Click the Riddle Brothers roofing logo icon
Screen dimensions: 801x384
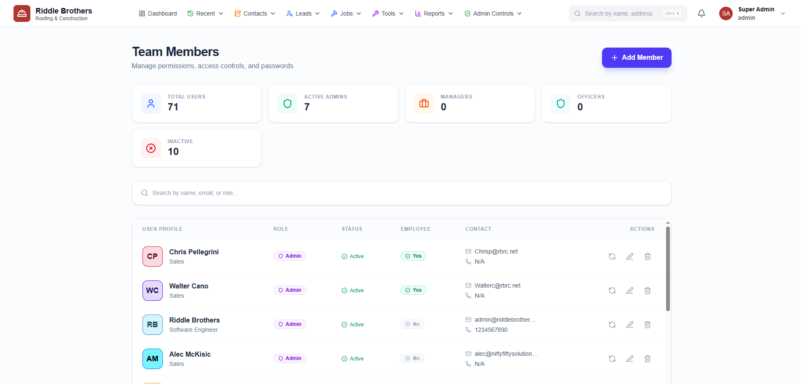pyautogui.click(x=22, y=13)
